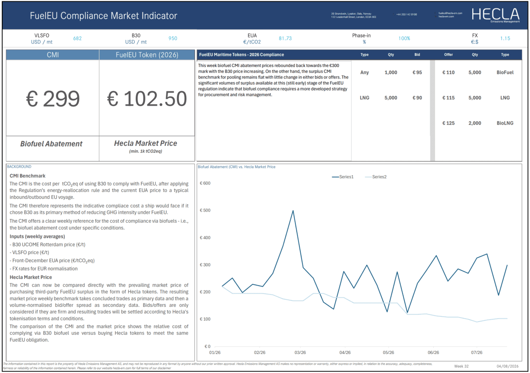
Task: Click the (min. 1k tCO2eq) note
Action: pyautogui.click(x=145, y=151)
